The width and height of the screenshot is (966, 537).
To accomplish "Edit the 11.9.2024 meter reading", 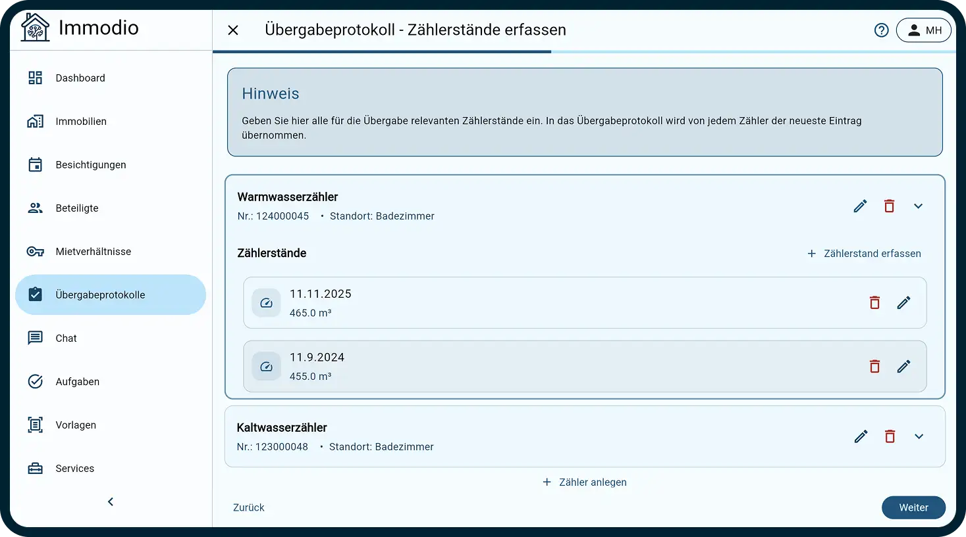I will [x=903, y=366].
